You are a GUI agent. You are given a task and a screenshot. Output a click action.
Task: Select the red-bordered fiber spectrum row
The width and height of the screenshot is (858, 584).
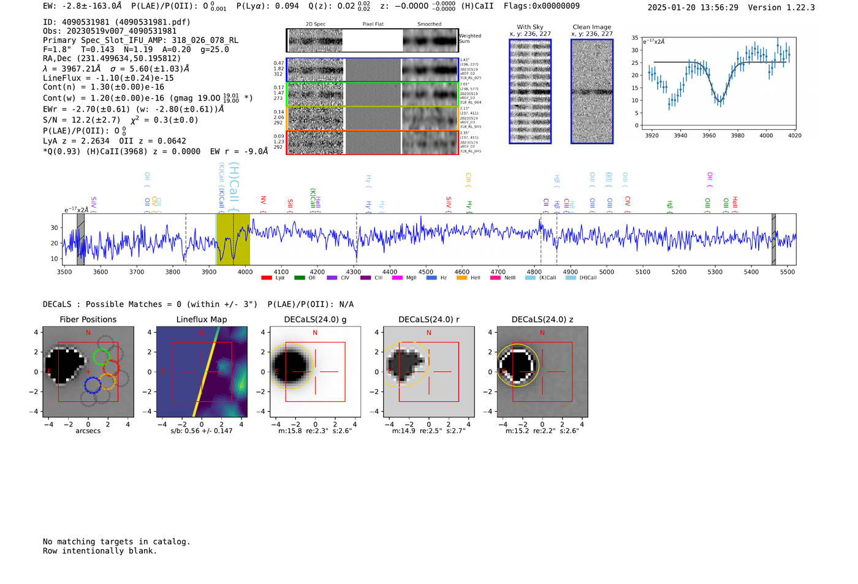click(x=372, y=142)
